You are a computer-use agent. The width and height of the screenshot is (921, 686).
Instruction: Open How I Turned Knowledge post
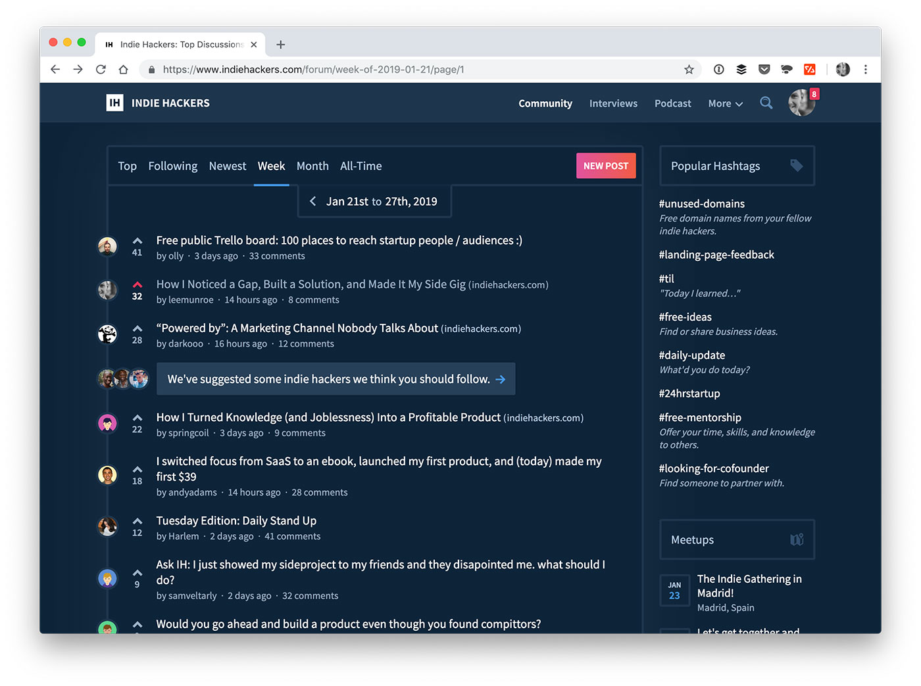(328, 417)
